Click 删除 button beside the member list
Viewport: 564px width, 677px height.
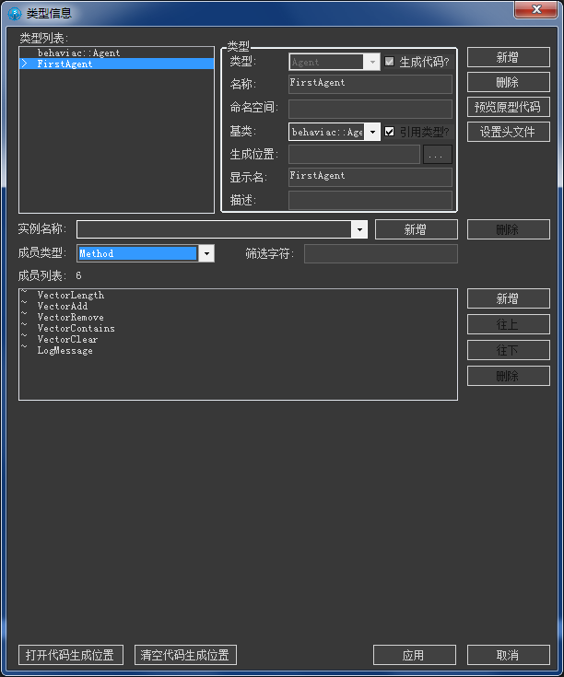pos(509,376)
